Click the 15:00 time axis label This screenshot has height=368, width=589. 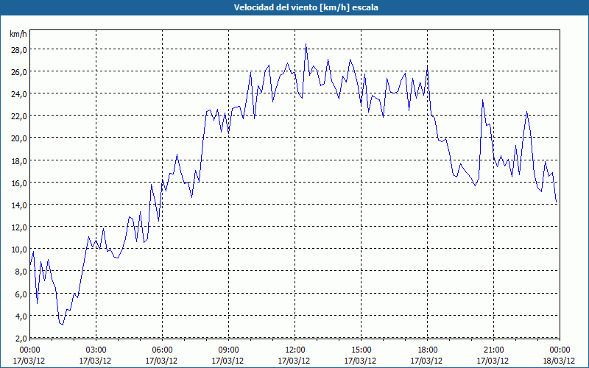click(x=361, y=350)
